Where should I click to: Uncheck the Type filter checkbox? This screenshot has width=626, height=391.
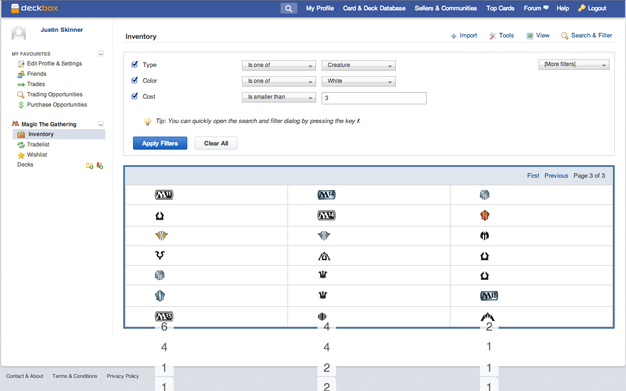(x=135, y=65)
